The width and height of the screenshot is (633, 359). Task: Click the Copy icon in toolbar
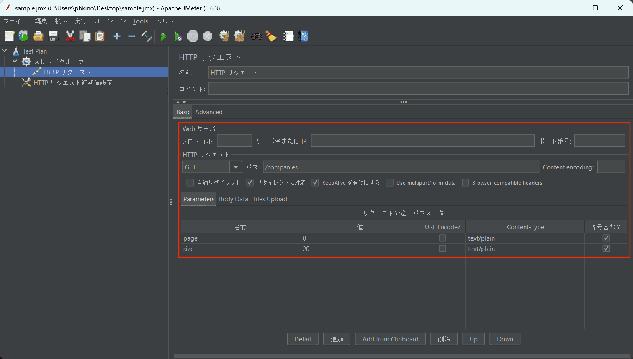[x=85, y=36]
